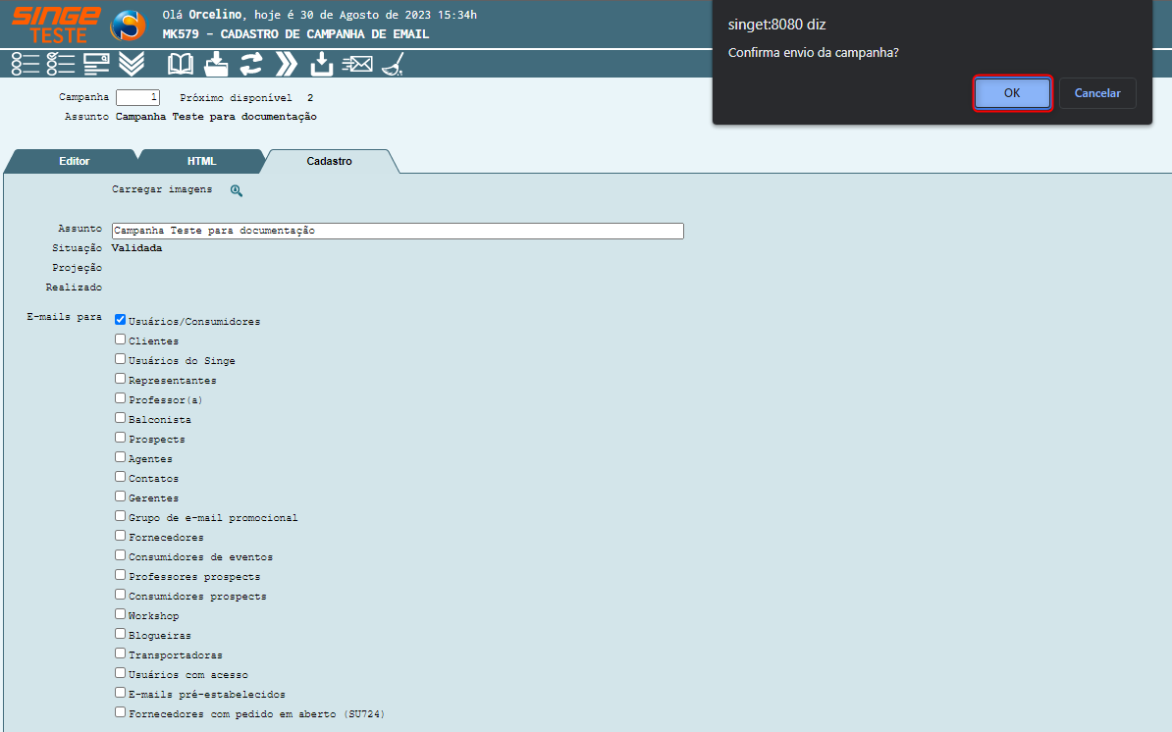Click the double right chevron icon
Image resolution: width=1172 pixels, height=732 pixels.
tap(286, 65)
